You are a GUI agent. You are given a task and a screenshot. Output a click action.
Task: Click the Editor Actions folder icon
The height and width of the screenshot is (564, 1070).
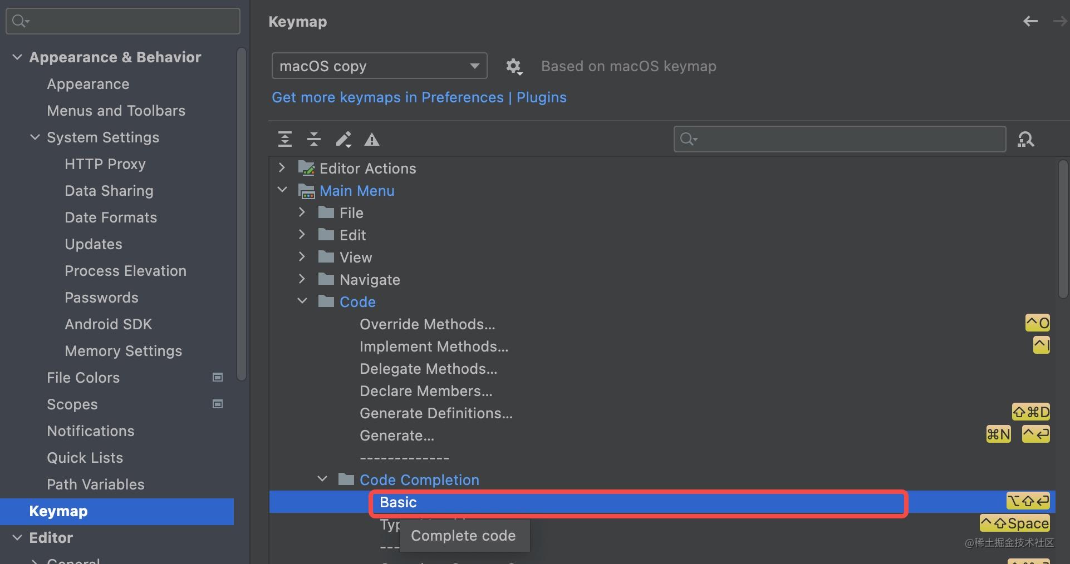tap(307, 168)
